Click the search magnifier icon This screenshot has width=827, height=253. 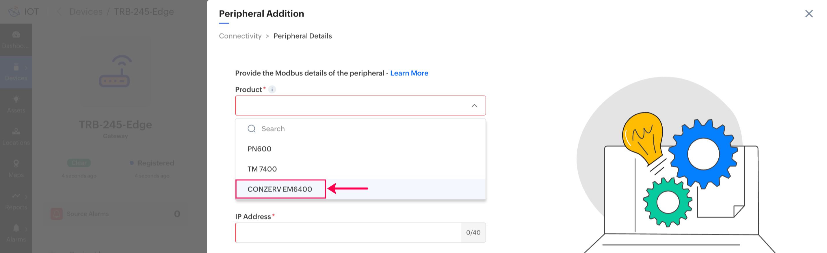coord(251,129)
